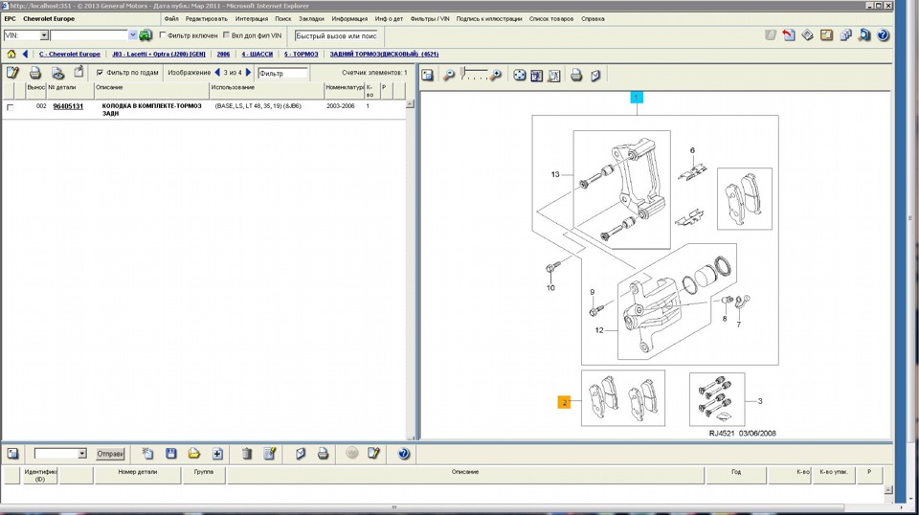Open part number 96405131 link
Image resolution: width=919 pixels, height=515 pixels.
[x=68, y=106]
